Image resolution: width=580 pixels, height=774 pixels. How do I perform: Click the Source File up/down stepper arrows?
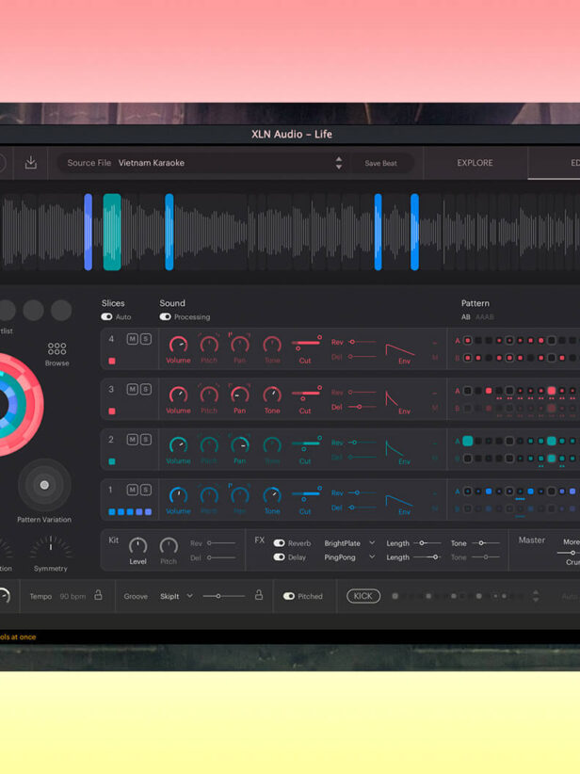tap(339, 163)
